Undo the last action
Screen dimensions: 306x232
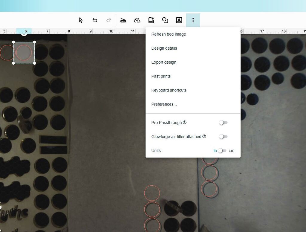[x=95, y=20]
